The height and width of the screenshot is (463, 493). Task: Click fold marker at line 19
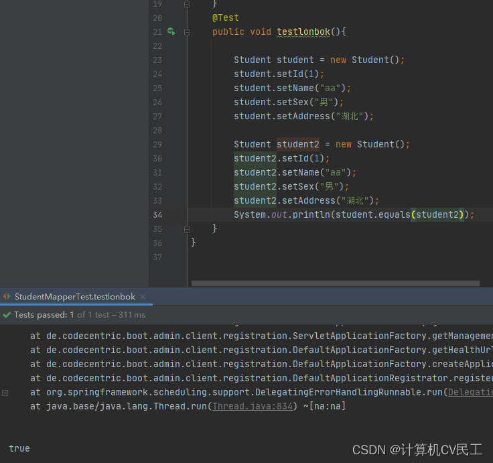187,4
